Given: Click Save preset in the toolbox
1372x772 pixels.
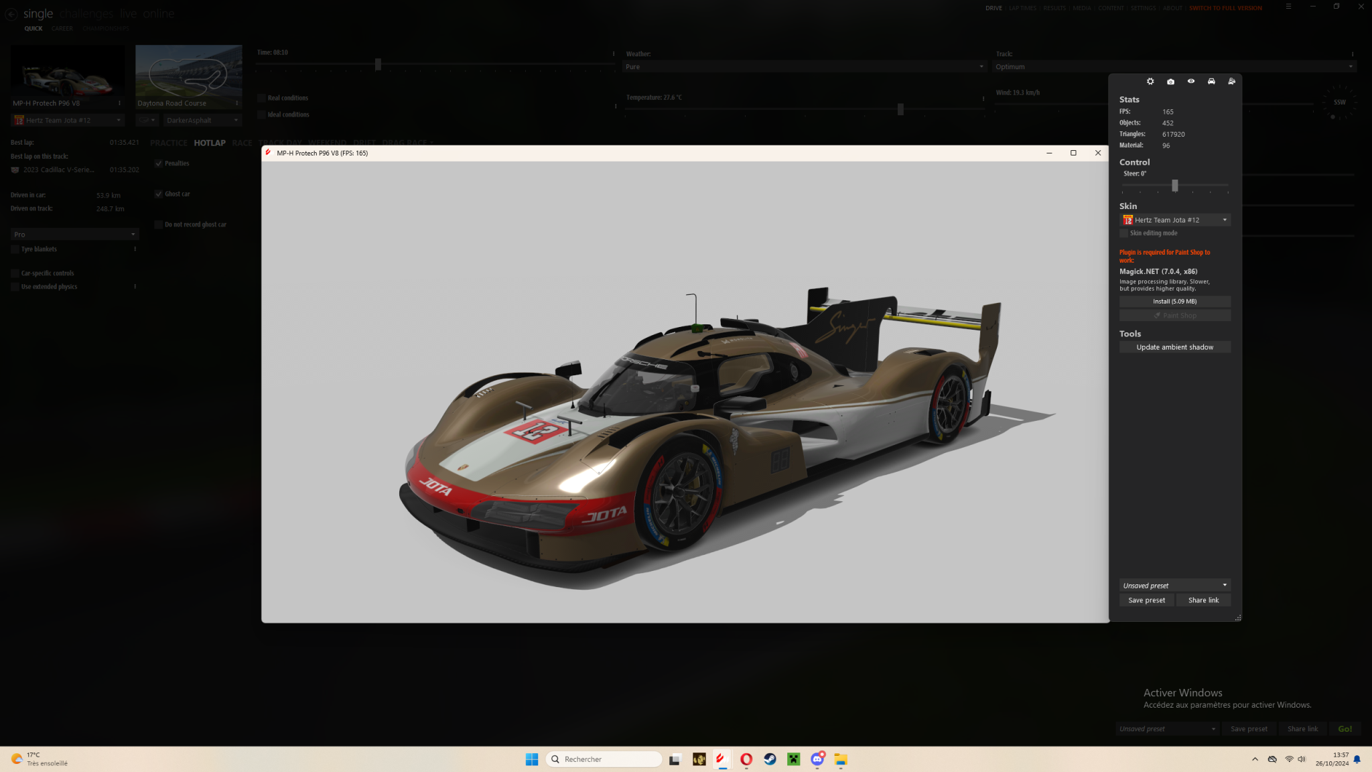Looking at the screenshot, I should click(1146, 600).
